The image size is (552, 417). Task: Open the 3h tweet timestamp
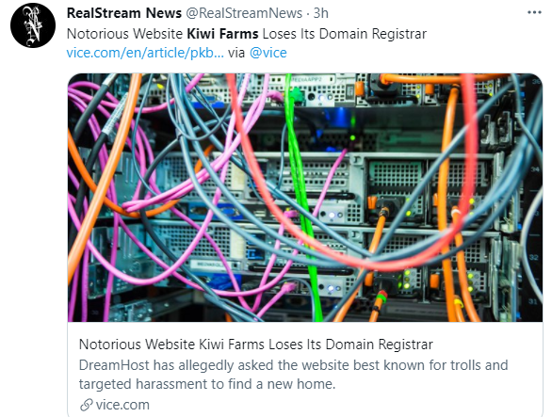tap(320, 13)
